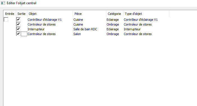Sort the list by Pièce header
This screenshot has width=197, height=106.
pos(89,14)
